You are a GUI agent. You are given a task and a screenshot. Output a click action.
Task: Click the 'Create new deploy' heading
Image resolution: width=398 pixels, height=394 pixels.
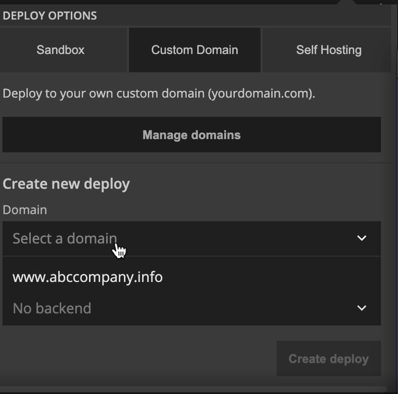66,184
